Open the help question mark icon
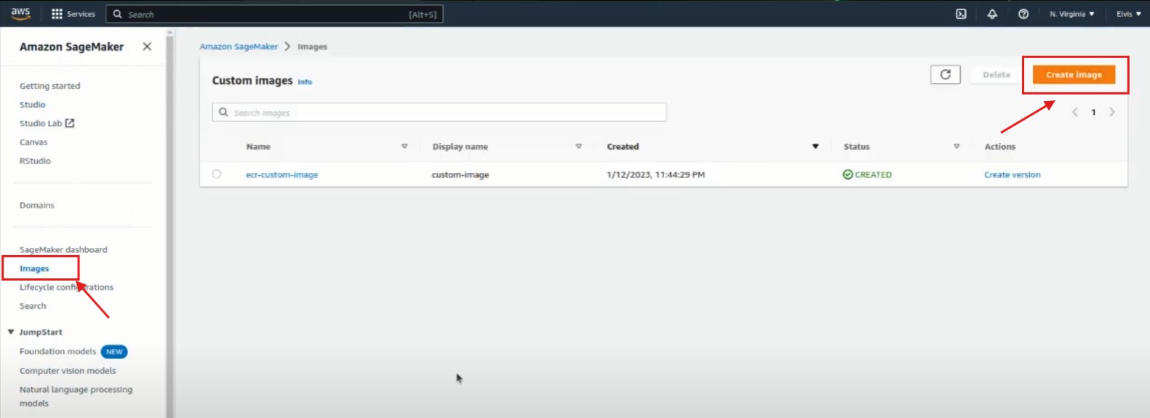The width and height of the screenshot is (1150, 418). click(1023, 14)
